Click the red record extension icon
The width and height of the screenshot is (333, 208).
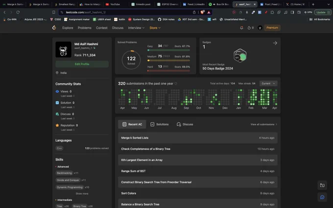click(x=234, y=12)
